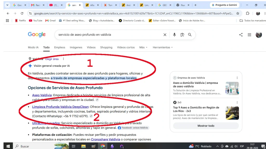Screen dimensions: 266x149
Task: Submit search with the magnifier icon
Action: 190,35
